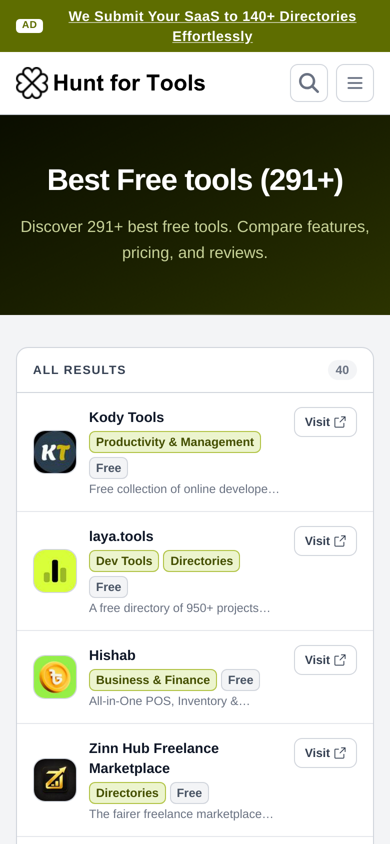Click the AD badge

click(x=29, y=25)
